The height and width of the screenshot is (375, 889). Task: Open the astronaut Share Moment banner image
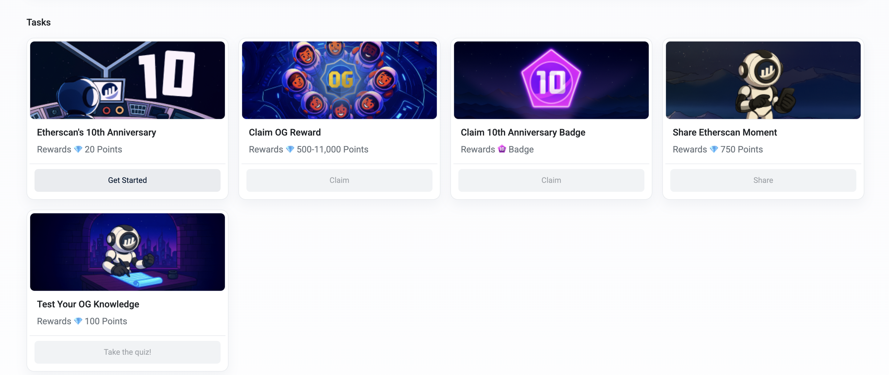click(x=763, y=80)
